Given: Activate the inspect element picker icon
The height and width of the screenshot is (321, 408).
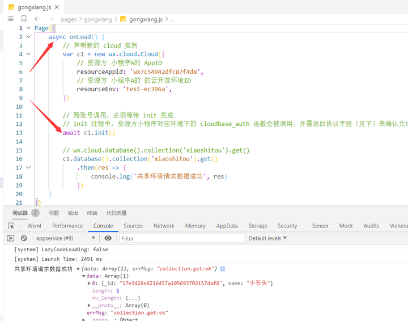Looking at the screenshot, I should (11, 226).
